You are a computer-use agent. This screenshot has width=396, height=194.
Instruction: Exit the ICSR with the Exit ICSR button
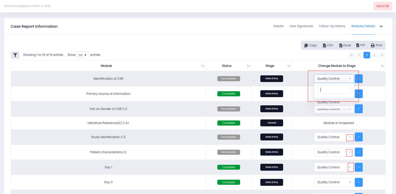[383, 6]
